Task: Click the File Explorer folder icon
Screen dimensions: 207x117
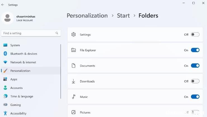Action: tap(74, 50)
